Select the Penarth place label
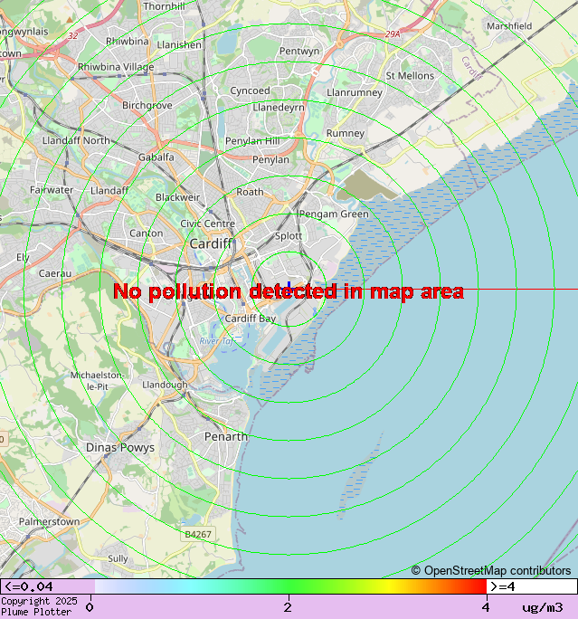Image resolution: width=578 pixels, height=619 pixels. coord(225,436)
